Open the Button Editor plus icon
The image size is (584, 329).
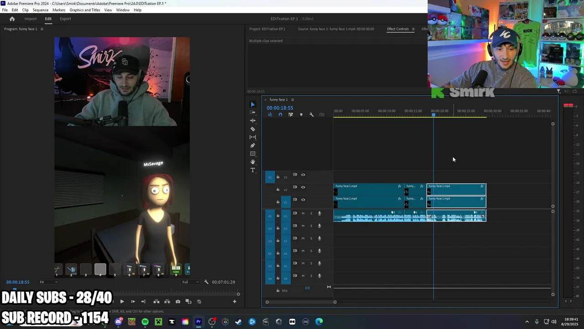(235, 302)
